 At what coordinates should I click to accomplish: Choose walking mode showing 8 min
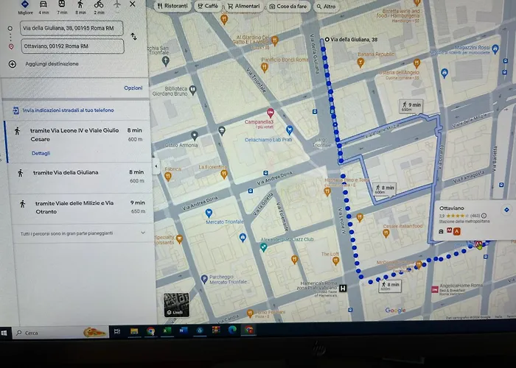click(x=80, y=7)
